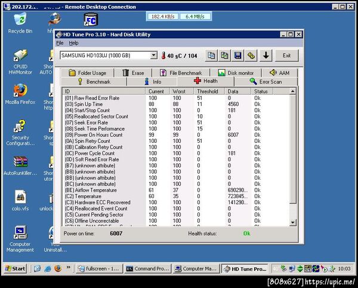Click the system tray clock

pyautogui.click(x=344, y=269)
